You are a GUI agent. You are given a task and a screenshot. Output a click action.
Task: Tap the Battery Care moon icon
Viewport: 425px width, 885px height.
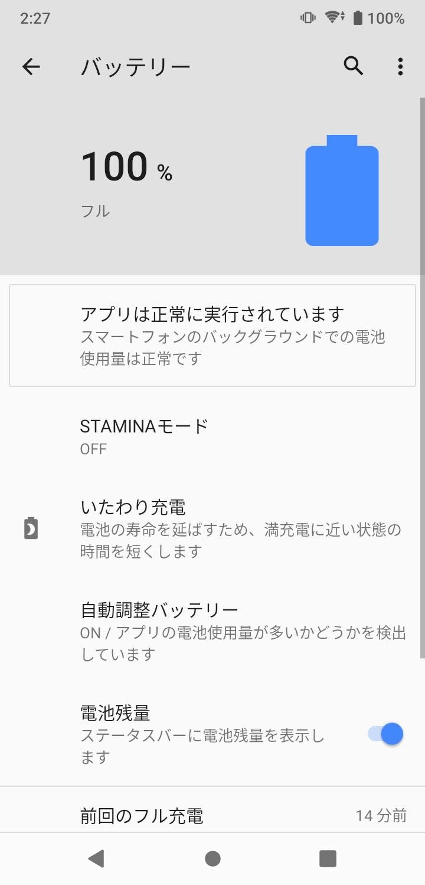[31, 528]
